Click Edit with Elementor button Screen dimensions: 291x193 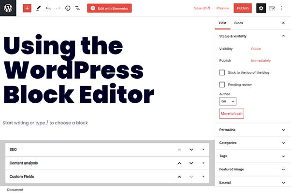click(110, 8)
